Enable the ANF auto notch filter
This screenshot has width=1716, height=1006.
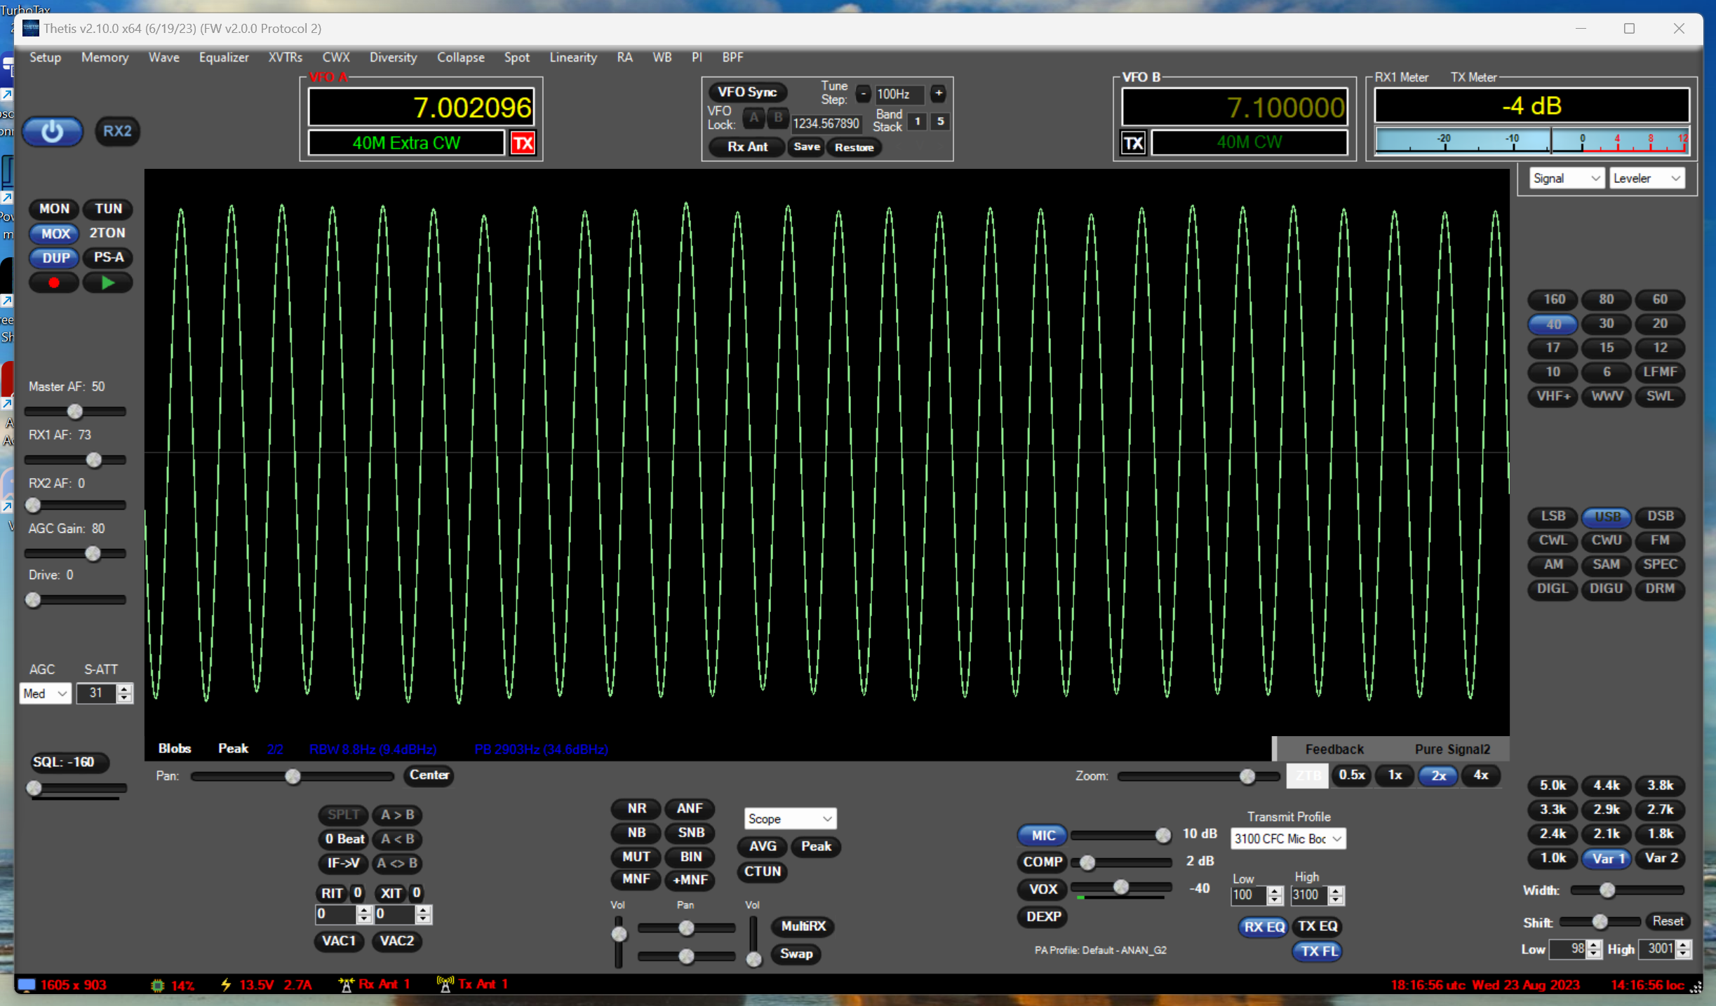690,808
